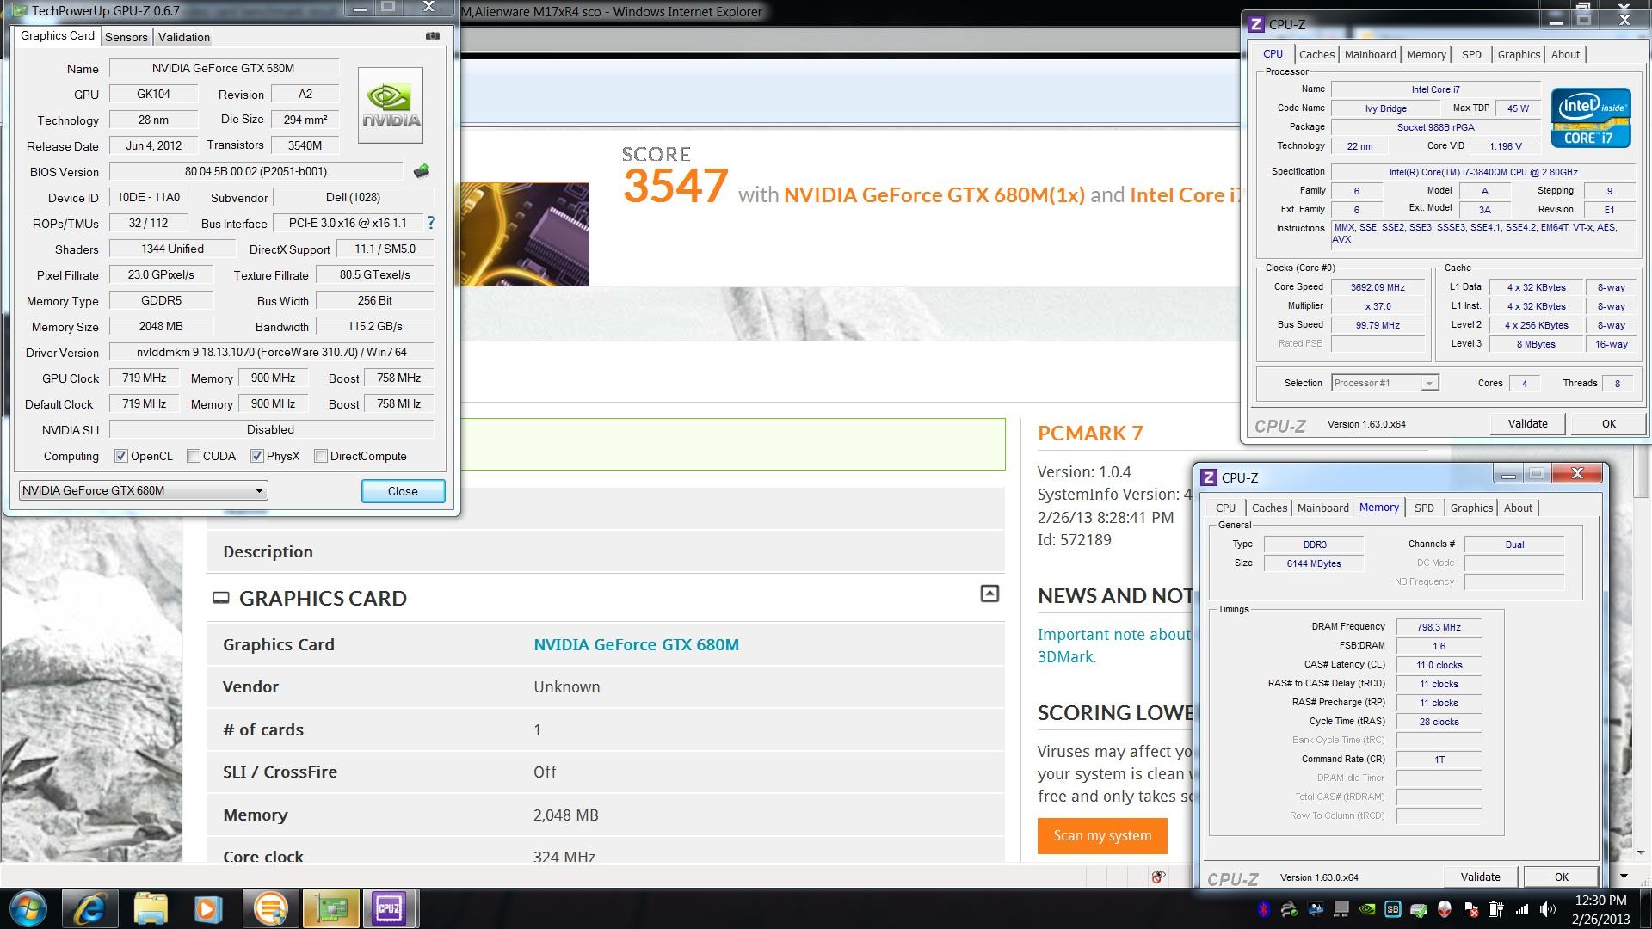Click the orange chat app taskbar icon
The image size is (1652, 929).
coord(270,908)
